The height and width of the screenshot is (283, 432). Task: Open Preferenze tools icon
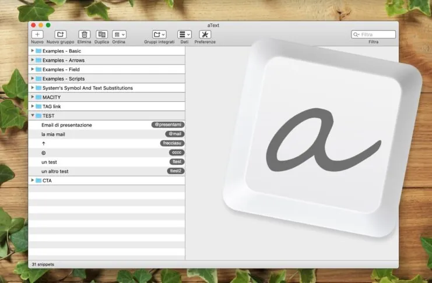point(205,34)
